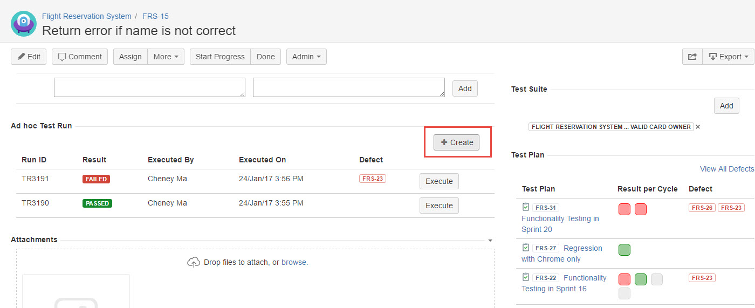755x308 pixels.
Task: Click Start Progress workflow button
Action: coord(220,57)
